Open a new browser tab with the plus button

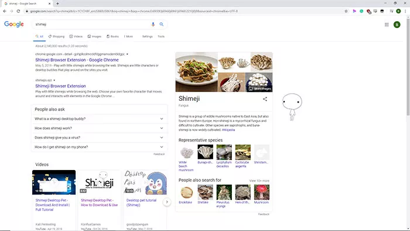(x=57, y=4)
